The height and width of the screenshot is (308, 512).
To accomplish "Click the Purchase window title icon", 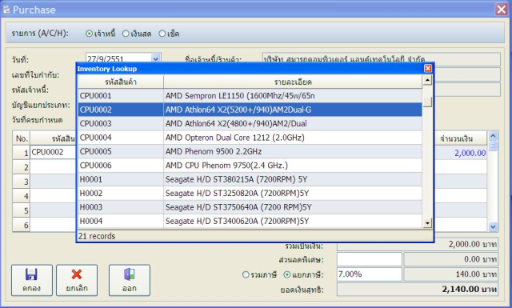I will pyautogui.click(x=6, y=9).
